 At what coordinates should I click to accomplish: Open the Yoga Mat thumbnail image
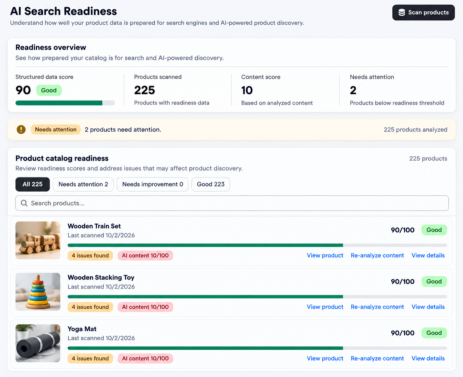coord(38,343)
